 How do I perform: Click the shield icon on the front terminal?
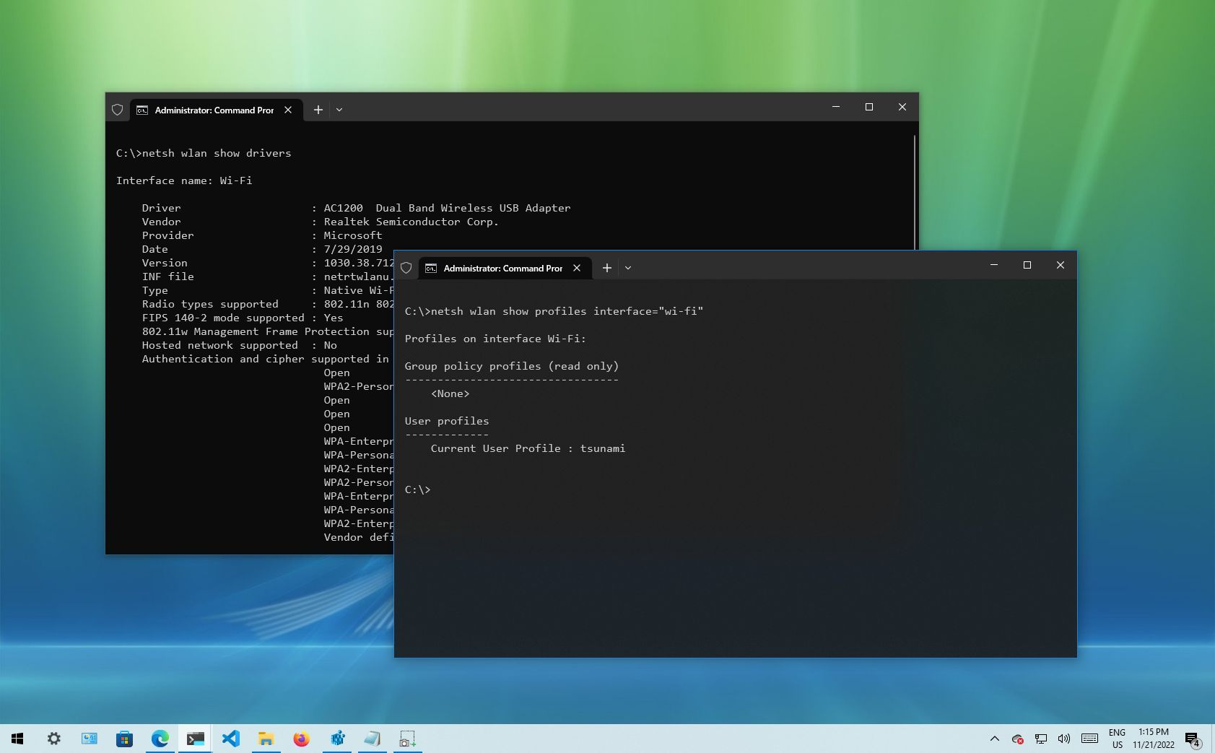click(x=406, y=267)
